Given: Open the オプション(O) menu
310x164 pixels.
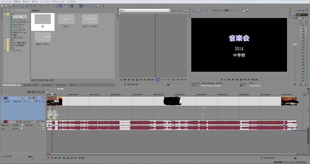Looking at the screenshot, I should tap(58, 2).
